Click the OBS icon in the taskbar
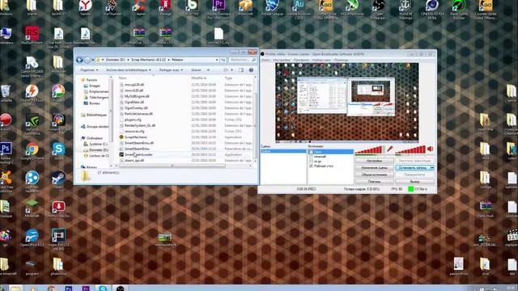Screen dimensions: 518x291 point(121,289)
